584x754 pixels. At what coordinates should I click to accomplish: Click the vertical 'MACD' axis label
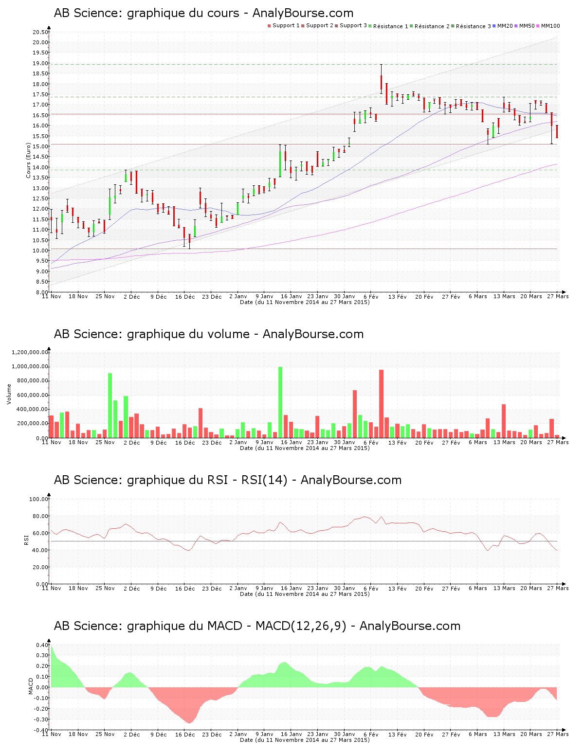(x=31, y=686)
